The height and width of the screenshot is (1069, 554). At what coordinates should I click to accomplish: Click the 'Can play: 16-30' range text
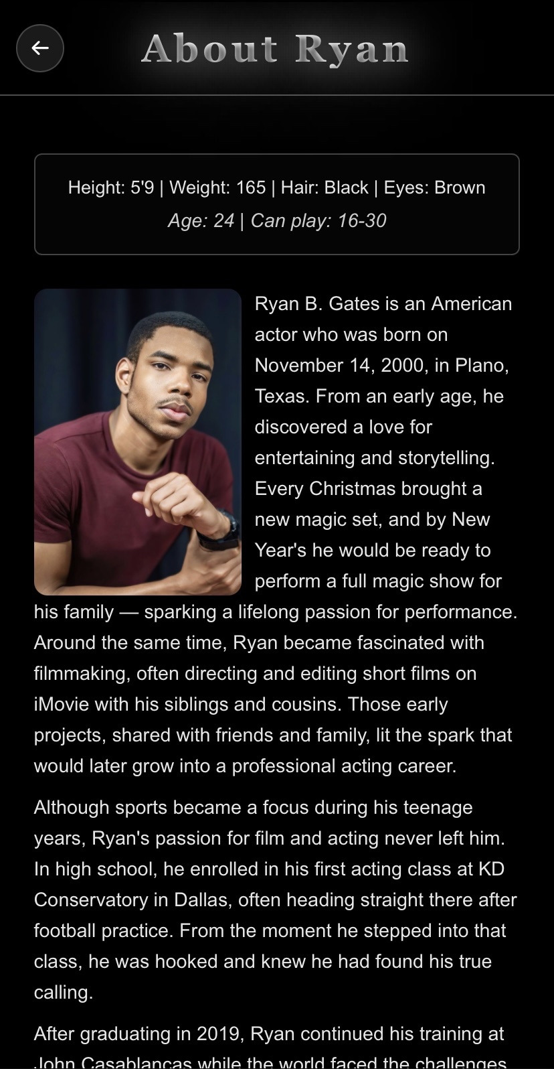tap(318, 220)
